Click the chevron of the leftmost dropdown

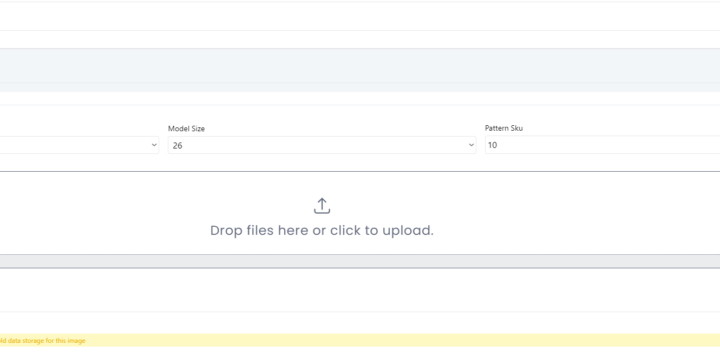(154, 145)
